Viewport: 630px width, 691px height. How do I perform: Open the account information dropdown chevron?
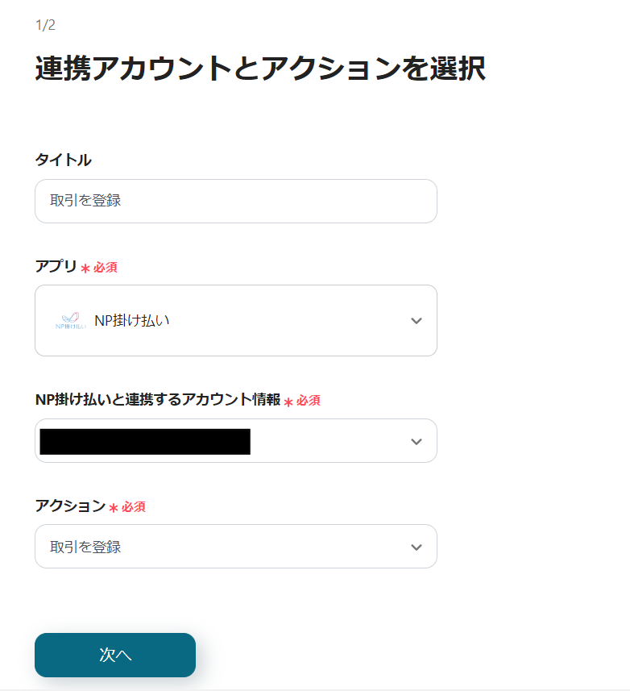coord(416,441)
